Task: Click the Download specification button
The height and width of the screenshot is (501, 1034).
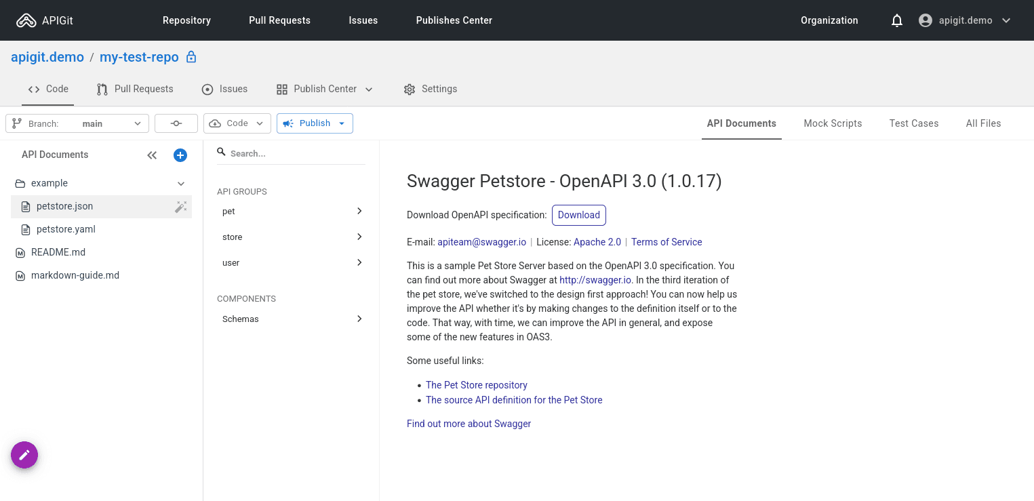Action: 579,215
